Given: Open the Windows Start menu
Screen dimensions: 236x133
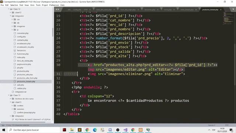Looking at the screenshot, I should 4,130.
